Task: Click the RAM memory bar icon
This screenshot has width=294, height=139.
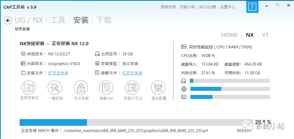Action: click(183, 97)
